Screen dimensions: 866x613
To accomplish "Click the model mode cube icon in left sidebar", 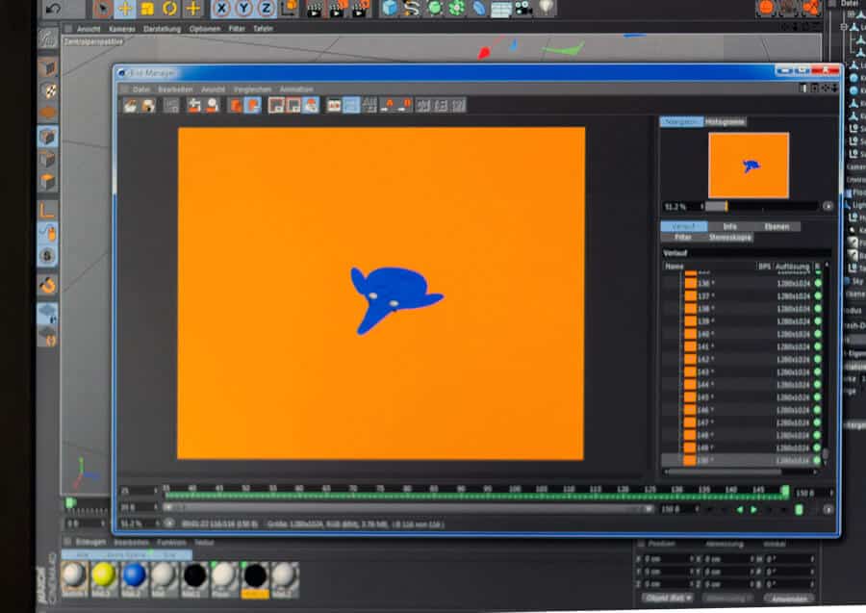I will coord(47,67).
